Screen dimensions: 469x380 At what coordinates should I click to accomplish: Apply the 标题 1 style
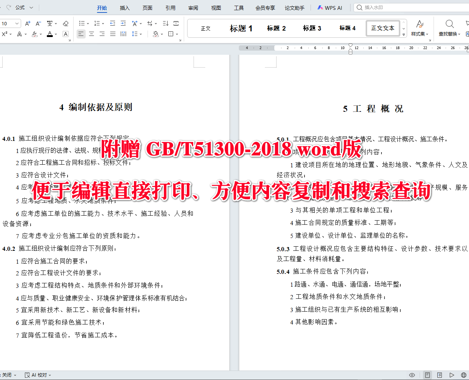(x=241, y=28)
